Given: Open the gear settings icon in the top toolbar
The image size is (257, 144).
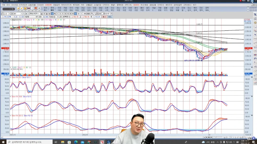Looking at the screenshot, I should tap(39, 8).
